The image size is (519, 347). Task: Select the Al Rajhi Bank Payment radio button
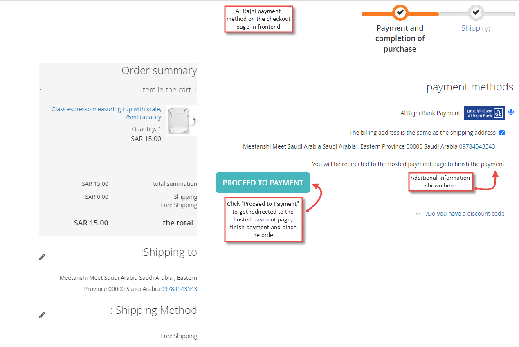[x=511, y=112]
